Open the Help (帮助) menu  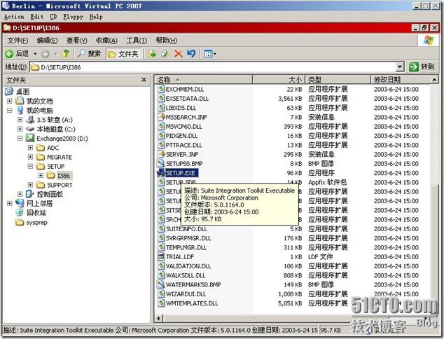click(x=166, y=41)
